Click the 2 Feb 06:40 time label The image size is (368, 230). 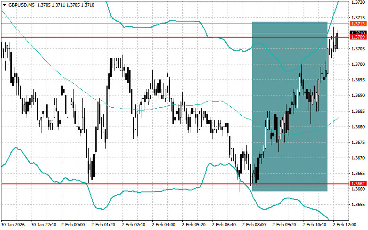(x=224, y=225)
